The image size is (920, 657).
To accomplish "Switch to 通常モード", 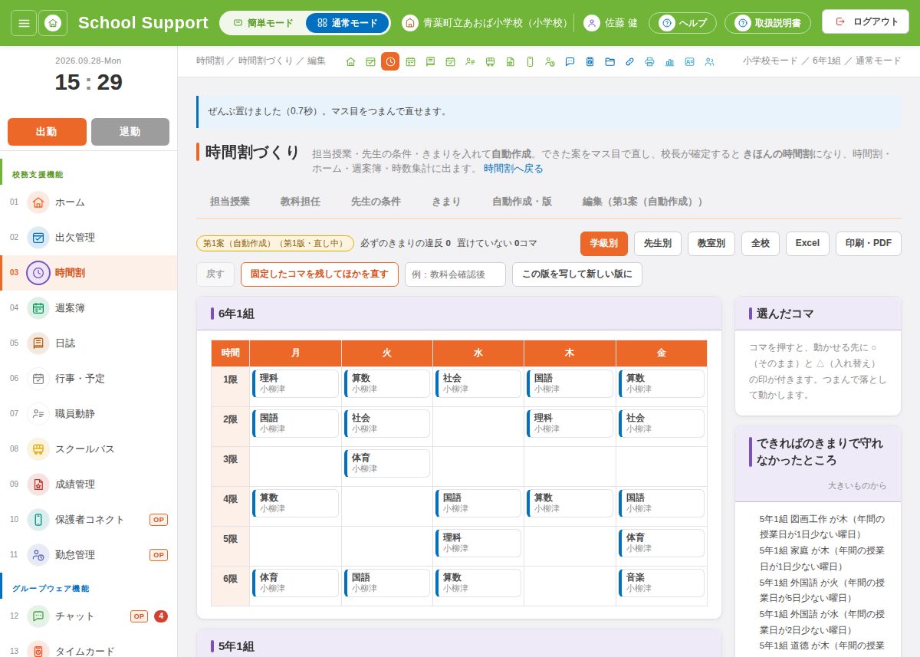I will pyautogui.click(x=347, y=23).
